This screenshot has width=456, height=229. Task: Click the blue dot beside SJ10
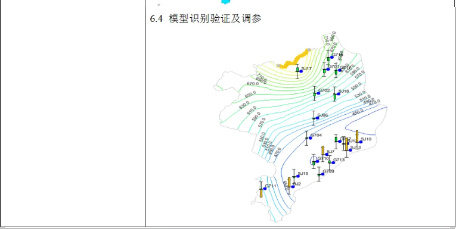pyautogui.click(x=361, y=142)
